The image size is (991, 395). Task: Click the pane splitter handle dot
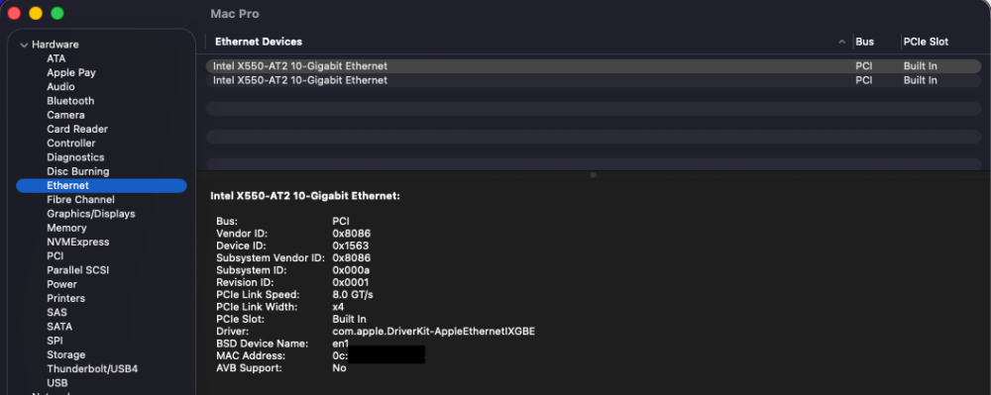coord(593,175)
